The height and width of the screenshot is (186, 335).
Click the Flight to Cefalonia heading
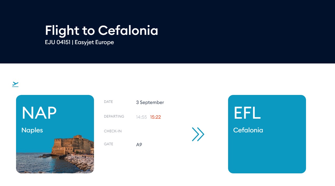click(x=101, y=30)
